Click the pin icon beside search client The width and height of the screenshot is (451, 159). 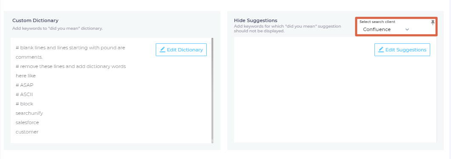click(x=433, y=23)
